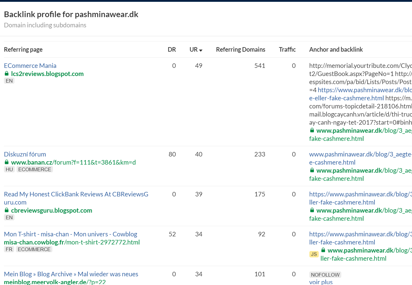Screen dimensions: 412x285
Task: Click the HU language tag
Action: tap(9, 169)
